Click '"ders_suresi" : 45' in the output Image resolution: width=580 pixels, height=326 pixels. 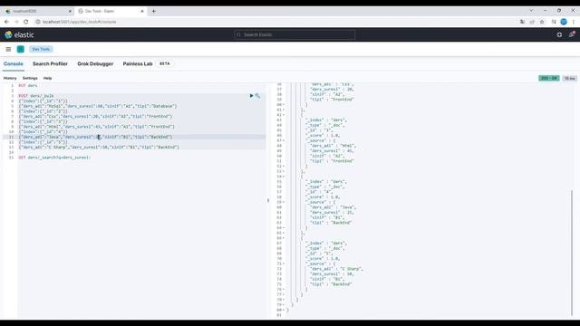(x=333, y=151)
